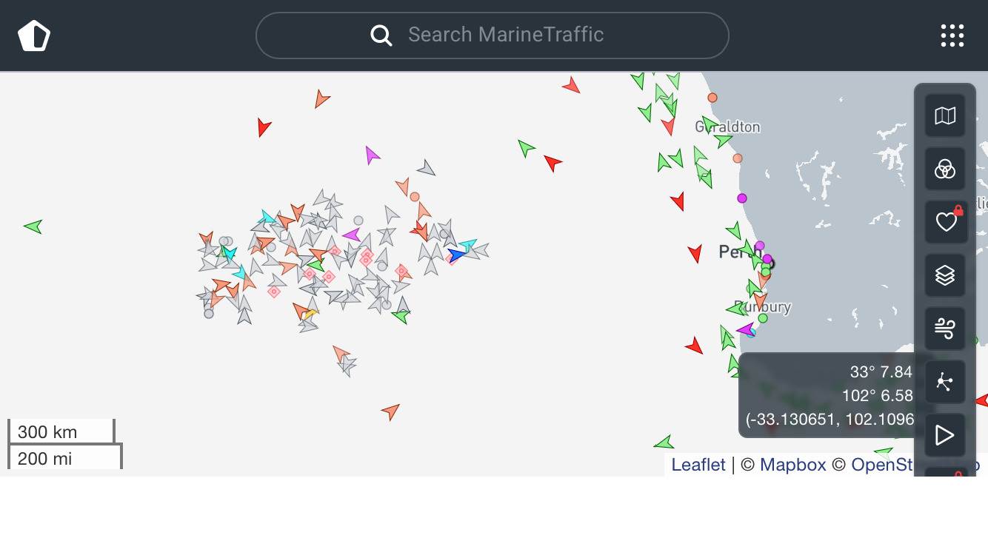Click the Bunbury port label
The width and height of the screenshot is (988, 555).
(x=763, y=306)
